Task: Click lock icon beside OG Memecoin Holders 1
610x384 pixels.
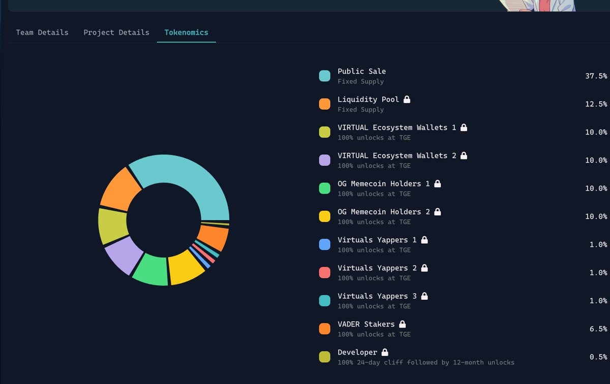Action: (437, 183)
